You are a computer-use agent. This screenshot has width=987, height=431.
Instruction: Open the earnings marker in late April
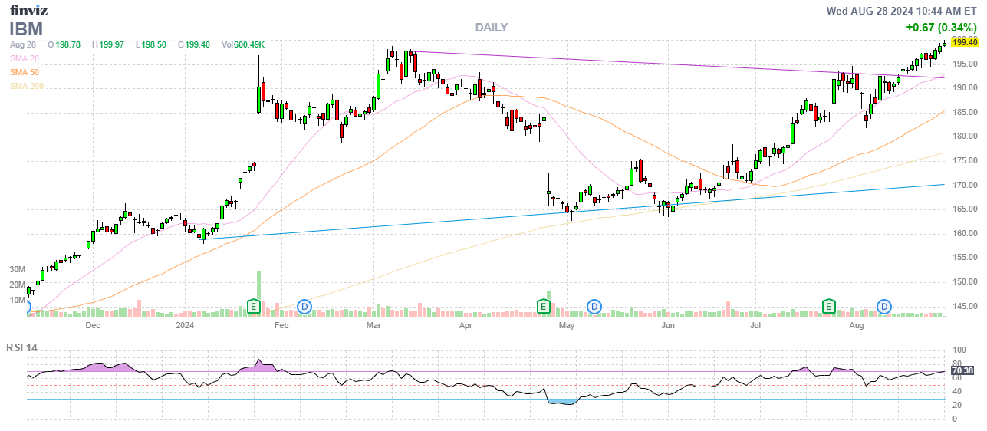point(543,307)
